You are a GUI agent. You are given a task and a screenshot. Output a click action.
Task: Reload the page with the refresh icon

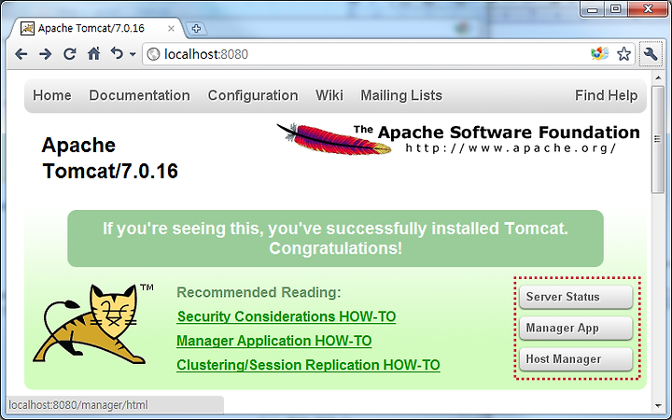pyautogui.click(x=69, y=54)
